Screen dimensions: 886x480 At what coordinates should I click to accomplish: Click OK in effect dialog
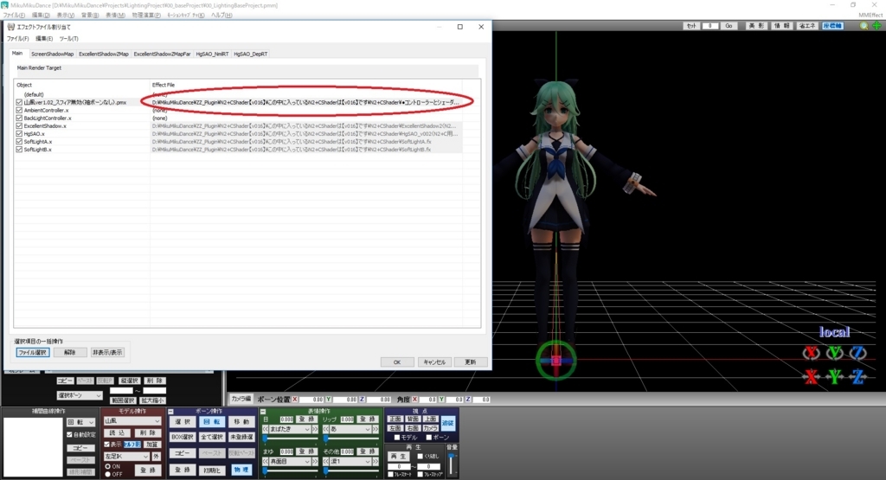tap(396, 362)
